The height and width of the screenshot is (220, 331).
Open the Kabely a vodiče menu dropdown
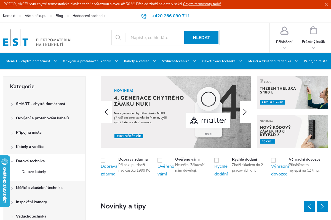pos(154,61)
